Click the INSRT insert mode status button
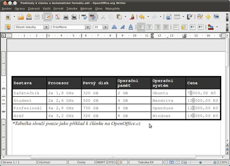 pyautogui.click(x=101, y=162)
